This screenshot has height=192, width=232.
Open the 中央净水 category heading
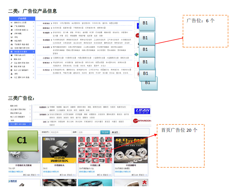coord(46,23)
